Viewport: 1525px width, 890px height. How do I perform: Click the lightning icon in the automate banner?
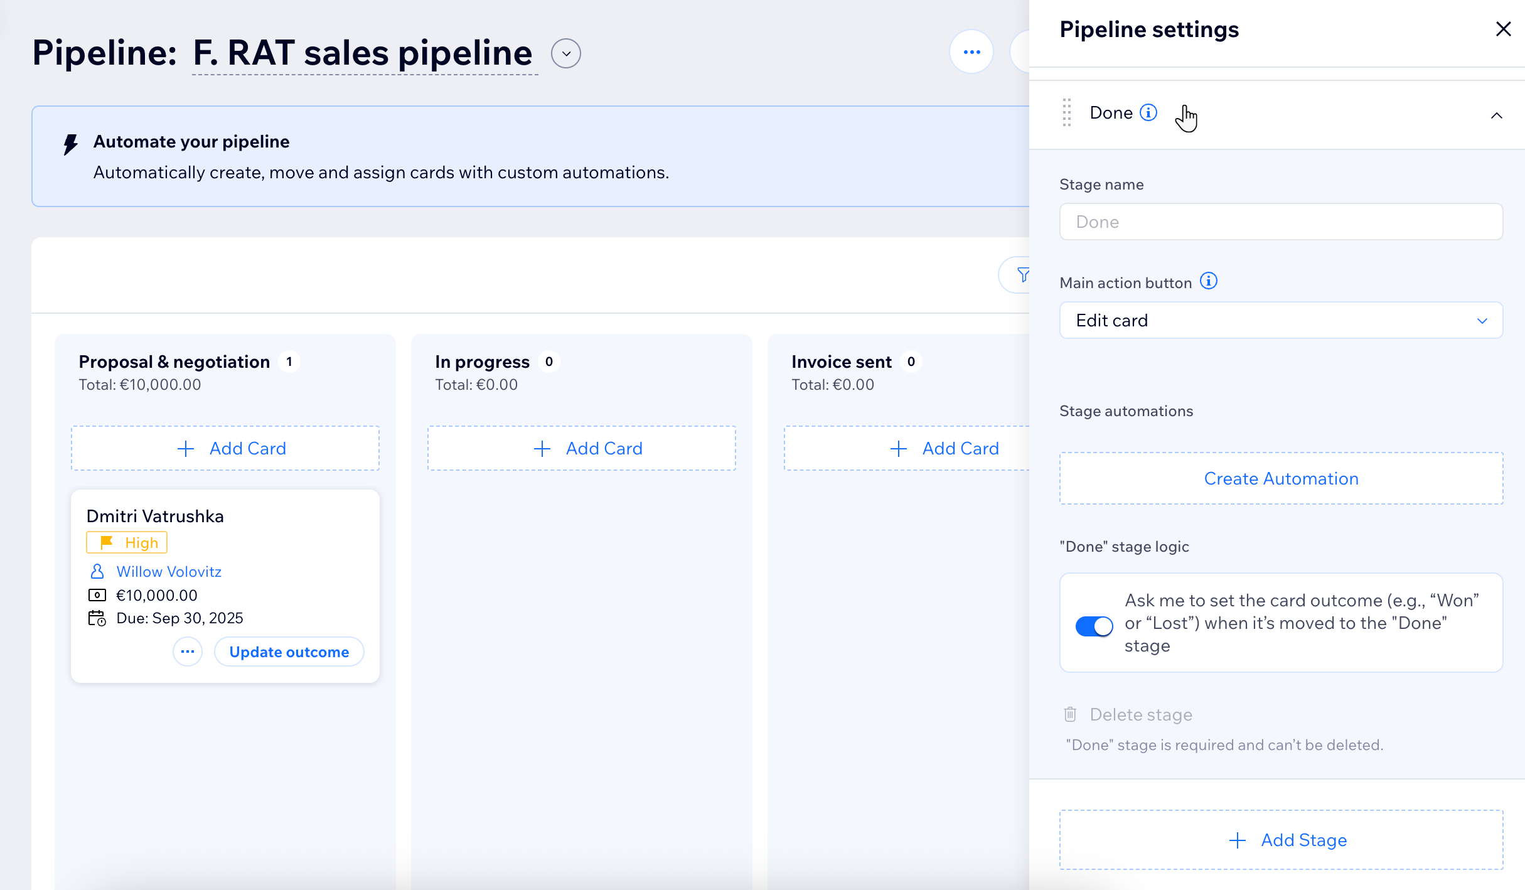point(70,144)
